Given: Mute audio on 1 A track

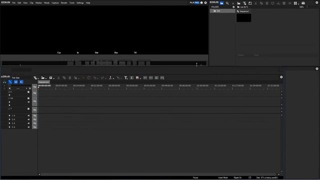Looking at the screenshot, I should pyautogui.click(x=28, y=115).
